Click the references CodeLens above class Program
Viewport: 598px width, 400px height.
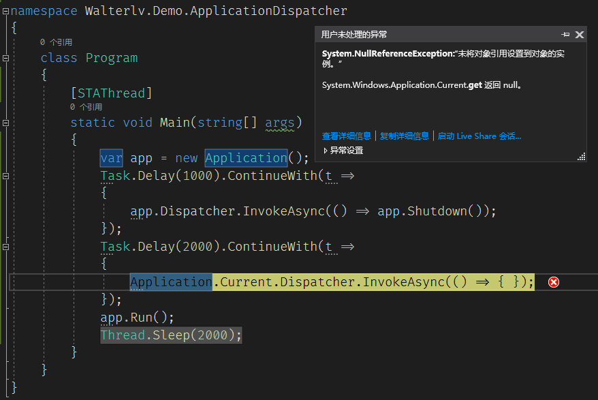(56, 42)
